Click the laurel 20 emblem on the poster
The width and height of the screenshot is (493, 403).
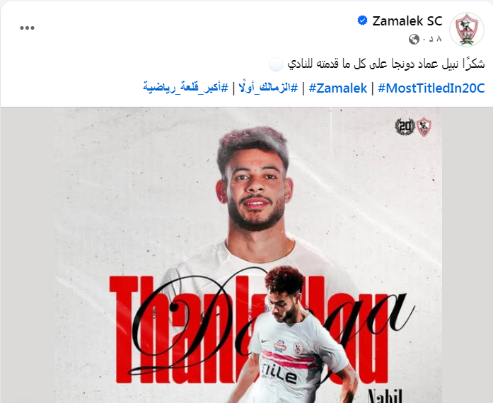[x=405, y=127]
